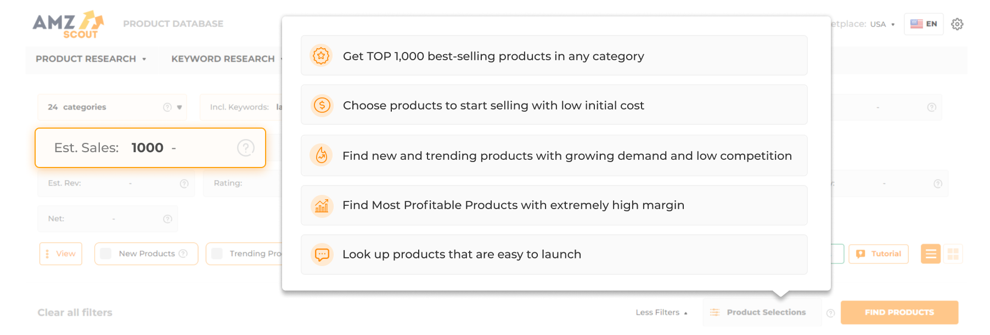Click the profit chart icon for high margin products

[322, 205]
